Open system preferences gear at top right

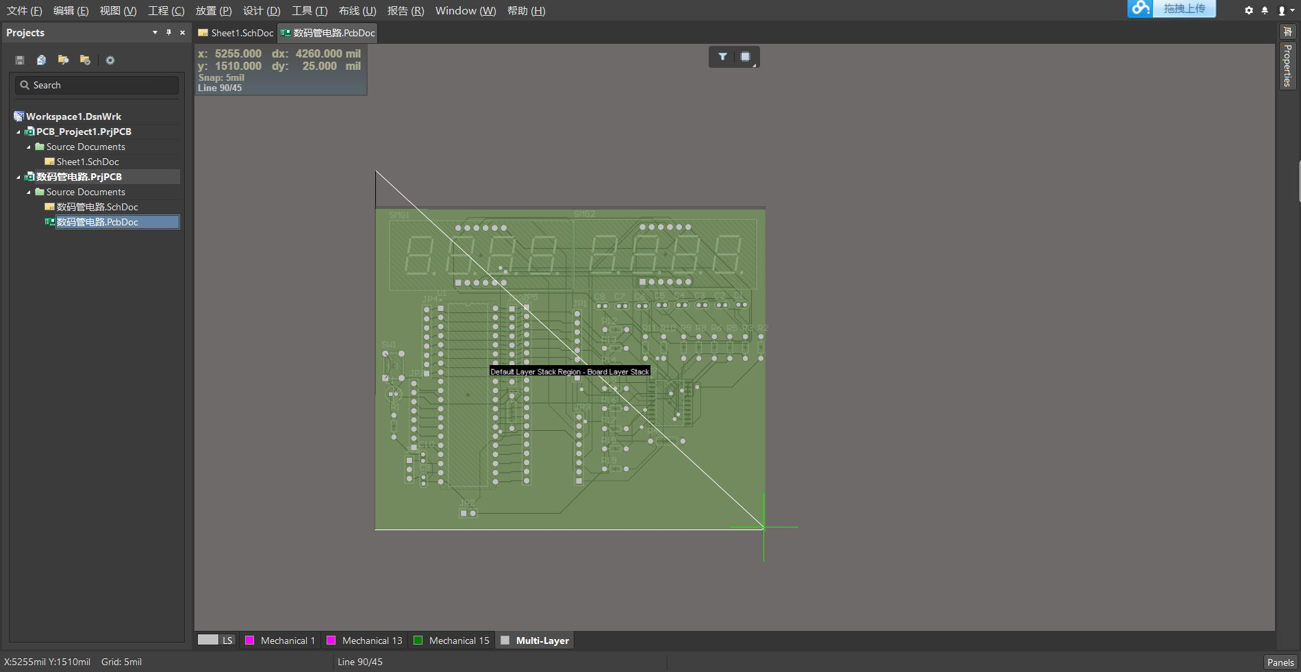[1248, 10]
